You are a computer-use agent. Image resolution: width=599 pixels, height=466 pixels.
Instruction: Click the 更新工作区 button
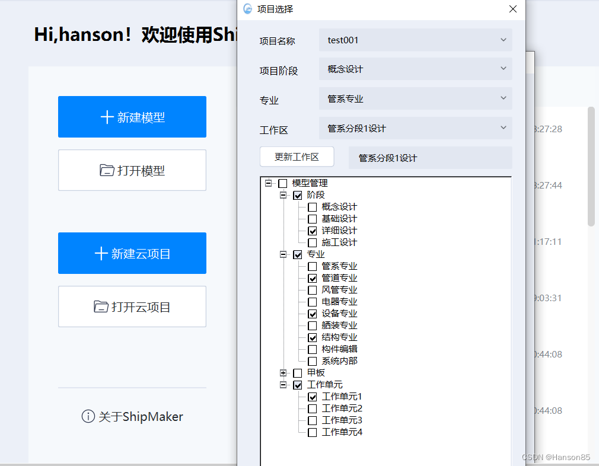(x=297, y=157)
